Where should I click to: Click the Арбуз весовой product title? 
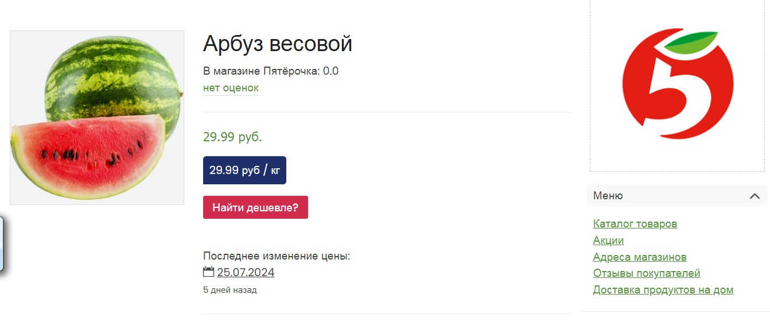coord(278,44)
